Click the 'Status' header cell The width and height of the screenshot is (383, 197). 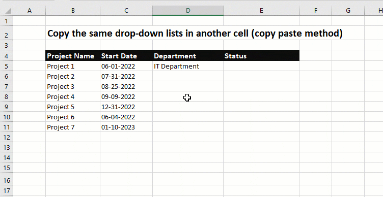261,56
